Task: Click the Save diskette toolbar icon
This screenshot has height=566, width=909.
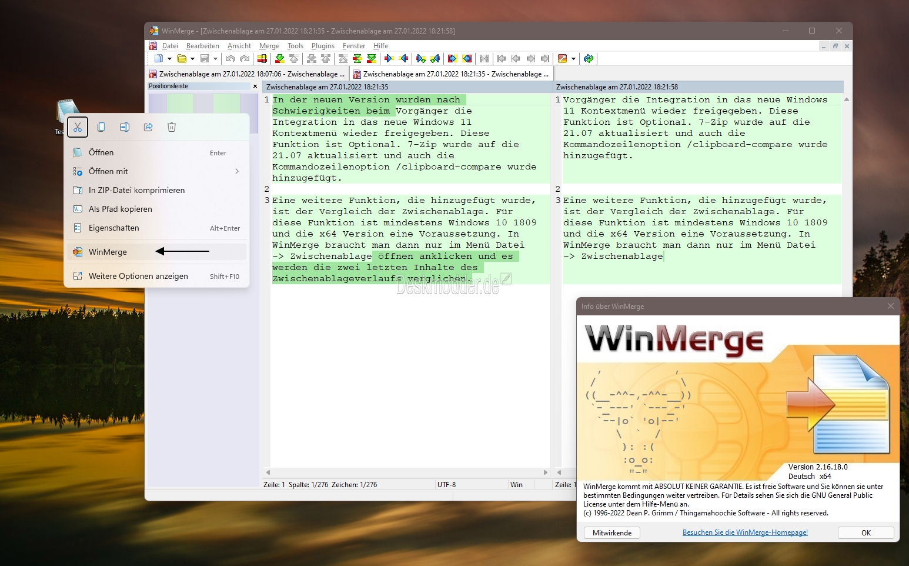Action: coord(205,58)
